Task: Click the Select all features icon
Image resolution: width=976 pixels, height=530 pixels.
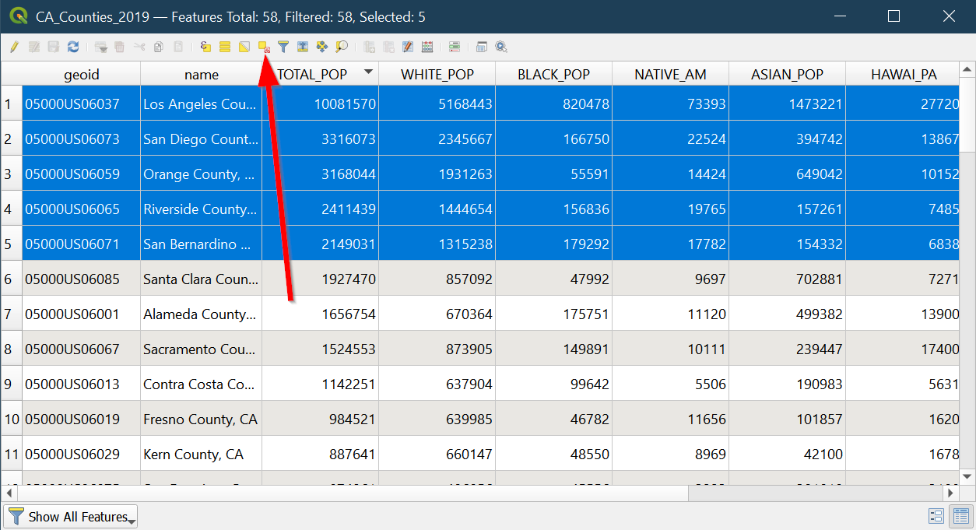Action: (x=225, y=47)
